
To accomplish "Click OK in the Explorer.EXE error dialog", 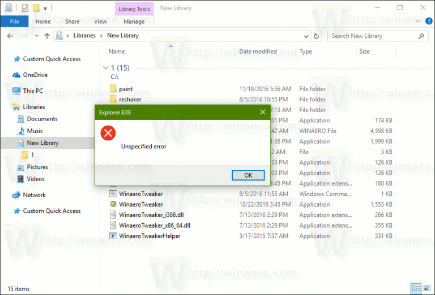I will click(248, 175).
